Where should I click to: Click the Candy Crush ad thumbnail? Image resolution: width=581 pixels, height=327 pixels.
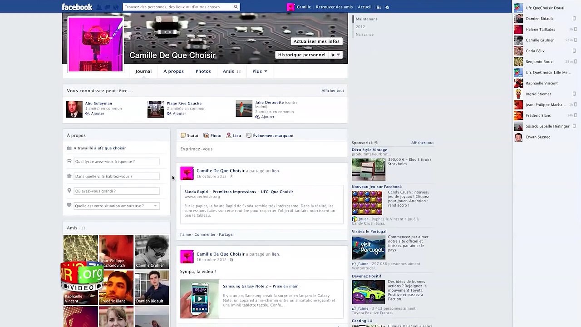click(367, 203)
